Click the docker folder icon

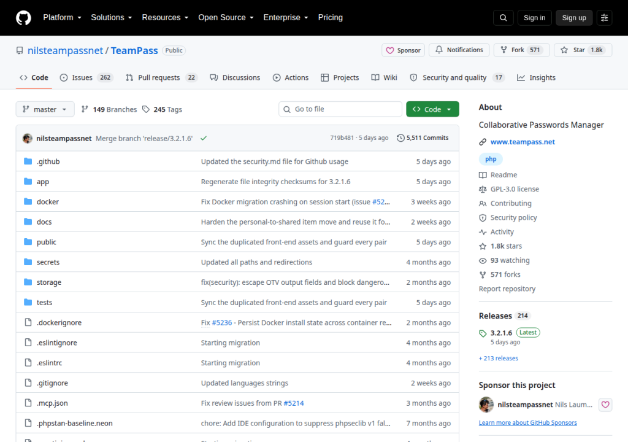(x=28, y=201)
